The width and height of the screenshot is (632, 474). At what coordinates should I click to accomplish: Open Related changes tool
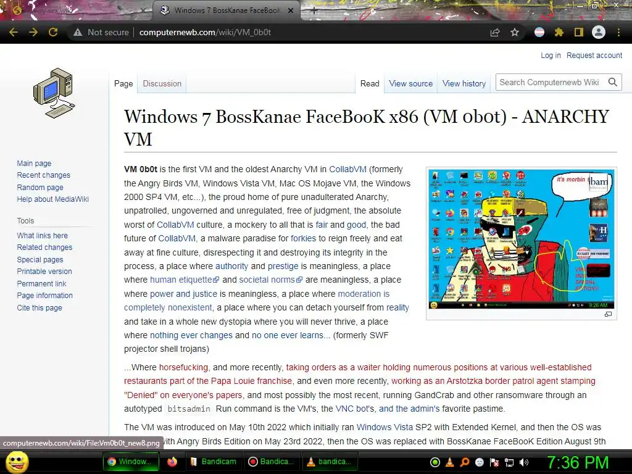[x=44, y=247]
